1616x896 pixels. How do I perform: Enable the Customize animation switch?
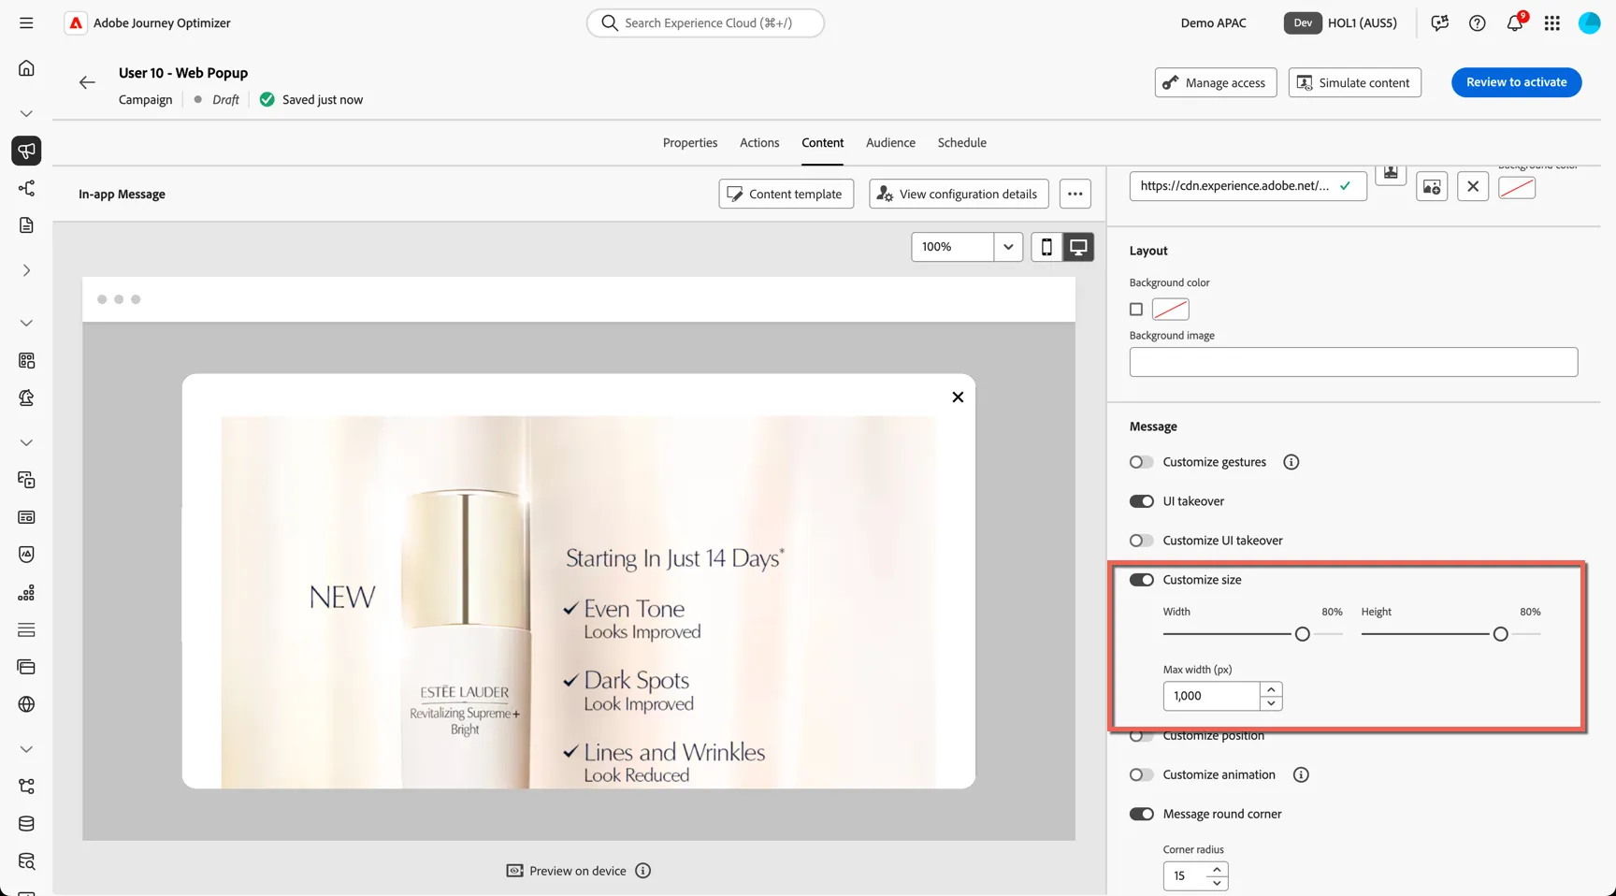pyautogui.click(x=1142, y=774)
